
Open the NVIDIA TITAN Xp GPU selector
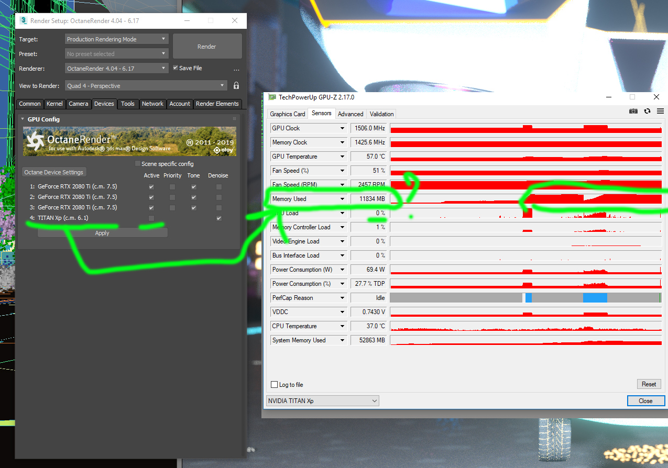click(322, 401)
